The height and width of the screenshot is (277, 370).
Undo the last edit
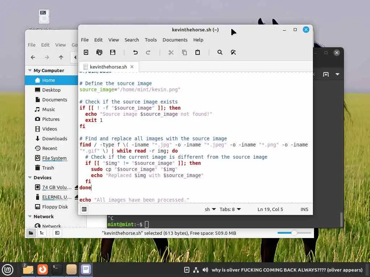135,52
